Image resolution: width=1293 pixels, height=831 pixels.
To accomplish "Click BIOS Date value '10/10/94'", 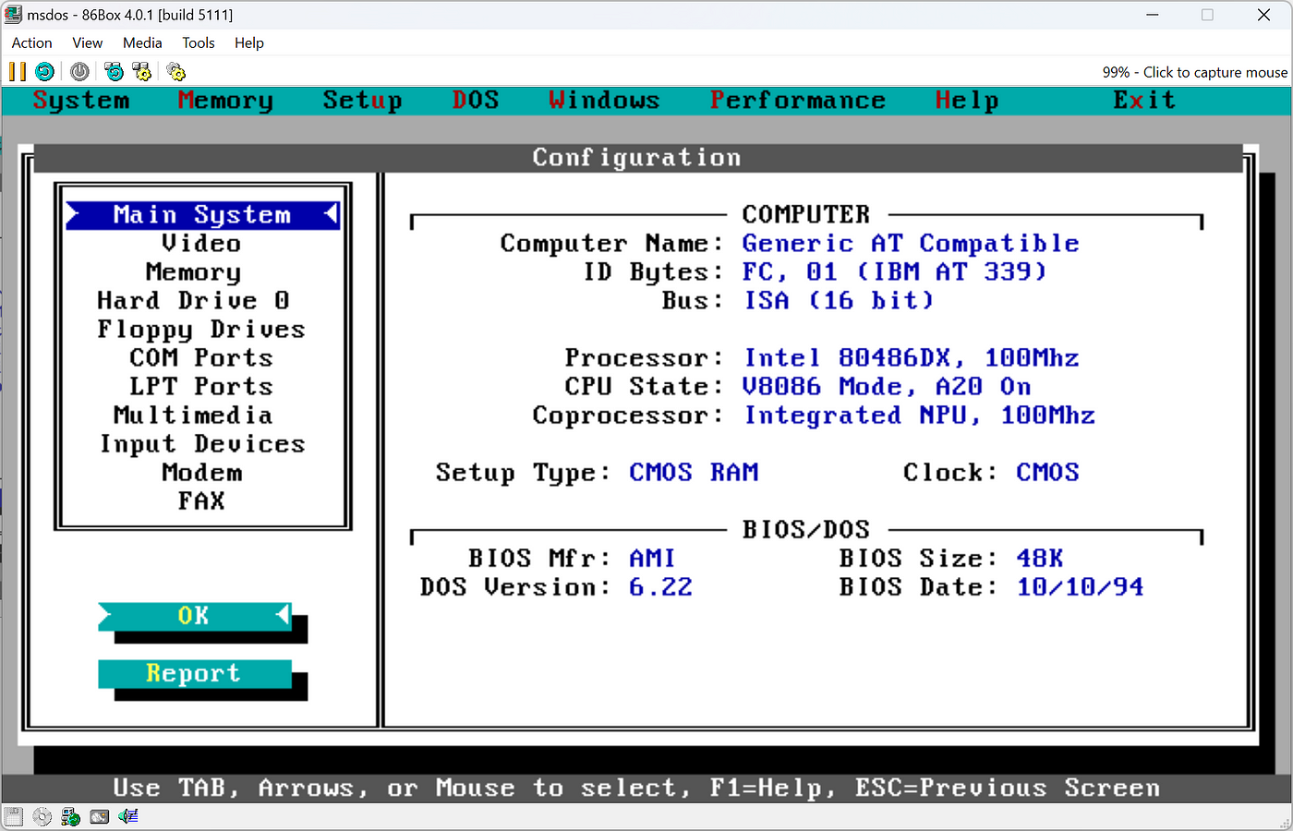I will click(1080, 586).
